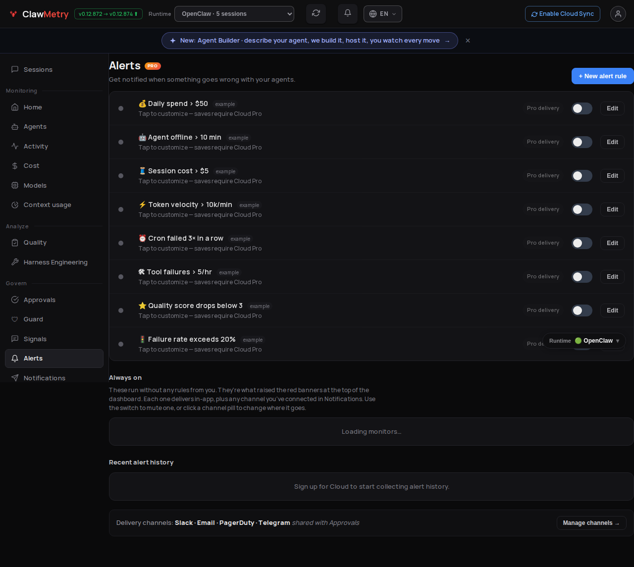The height and width of the screenshot is (567, 634).
Task: Click the Harness Engineering wrench icon
Action: click(x=15, y=262)
